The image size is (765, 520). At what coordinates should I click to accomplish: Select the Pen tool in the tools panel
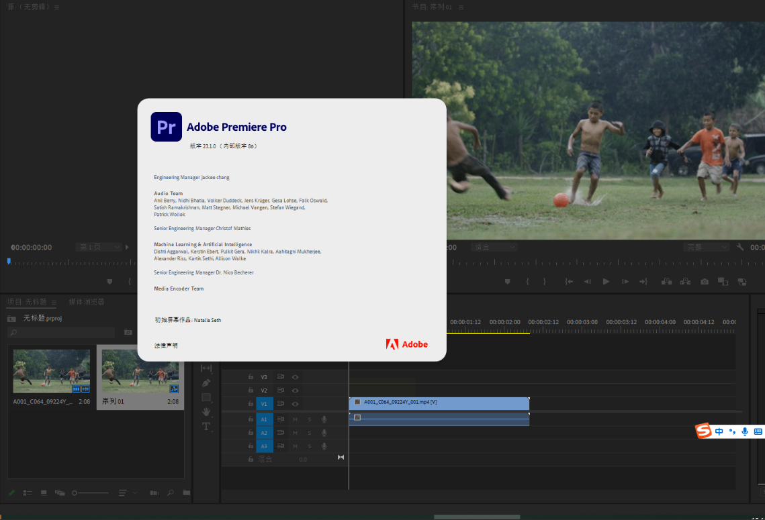[206, 383]
